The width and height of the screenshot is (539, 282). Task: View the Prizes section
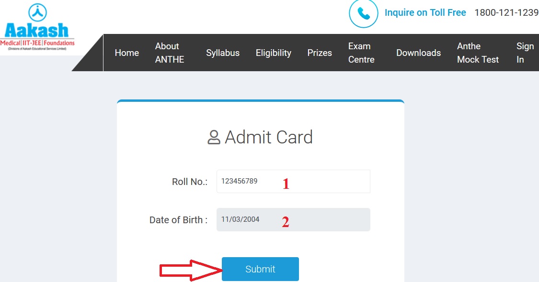pos(320,53)
